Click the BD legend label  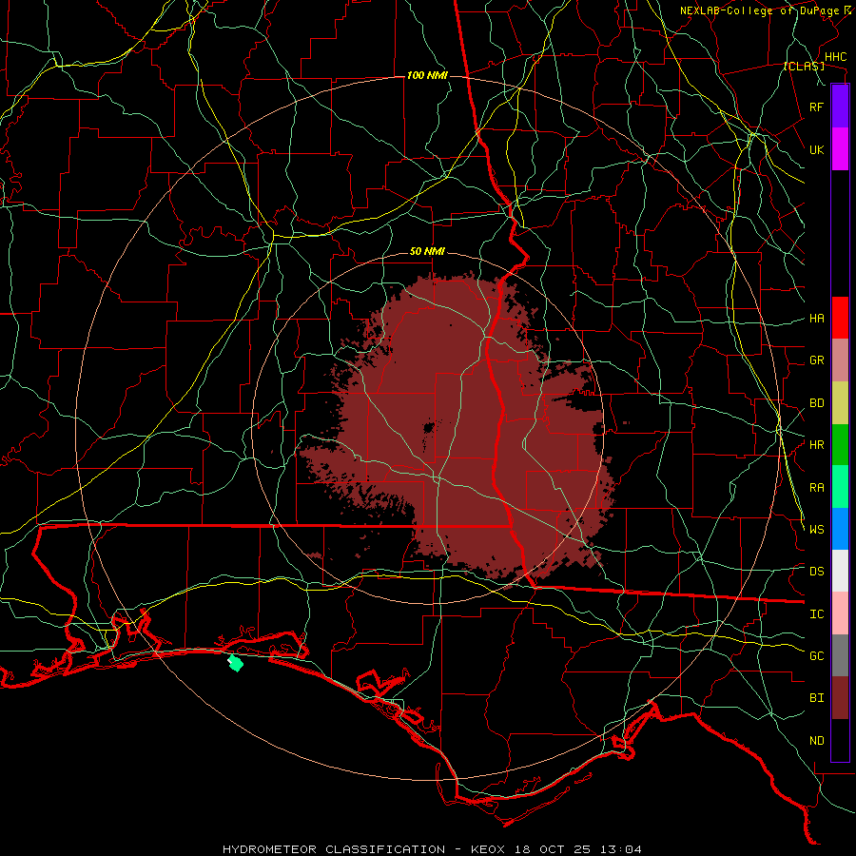[x=816, y=403]
